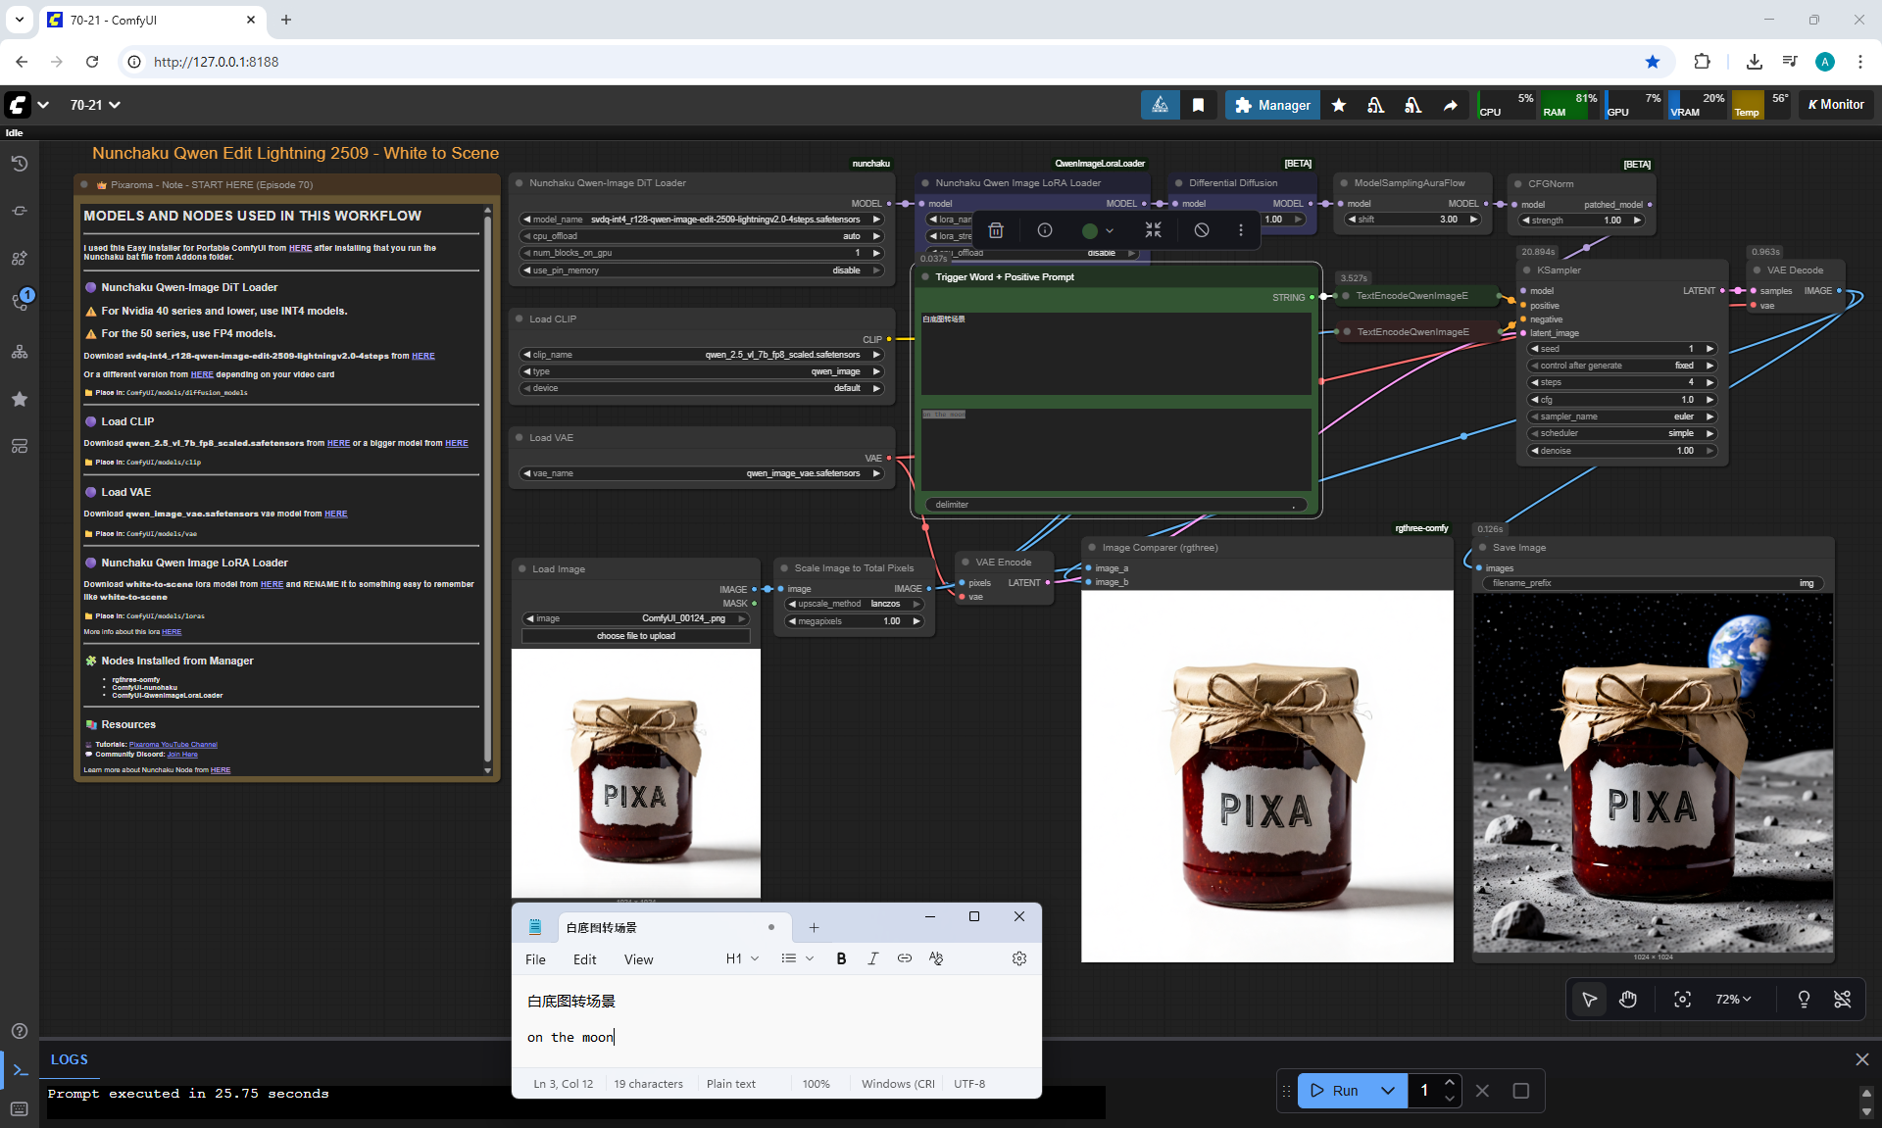
Task: Toggle the logs terminal panel icon
Action: [x=20, y=1070]
